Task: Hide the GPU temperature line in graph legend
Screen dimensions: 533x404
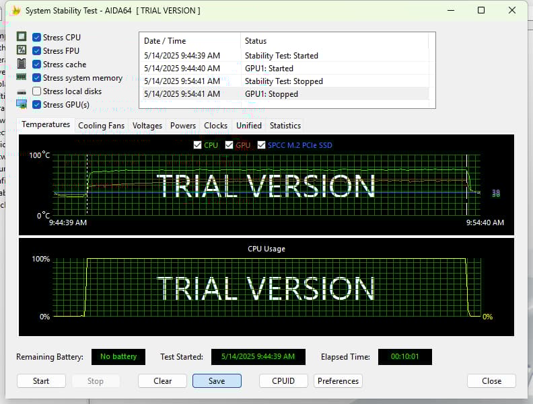Action: (229, 145)
